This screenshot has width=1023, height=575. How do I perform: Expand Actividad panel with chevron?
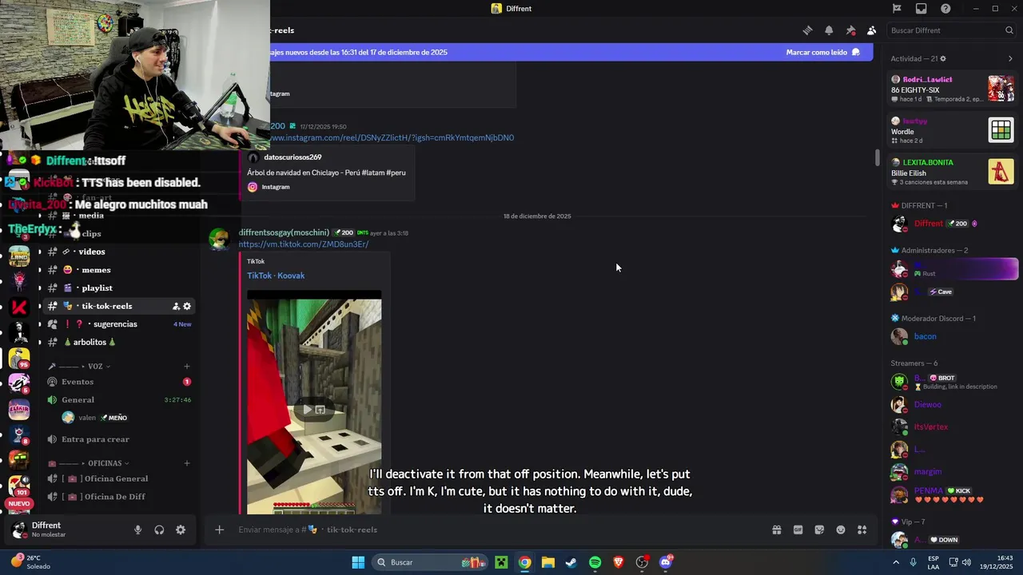[x=1010, y=58]
